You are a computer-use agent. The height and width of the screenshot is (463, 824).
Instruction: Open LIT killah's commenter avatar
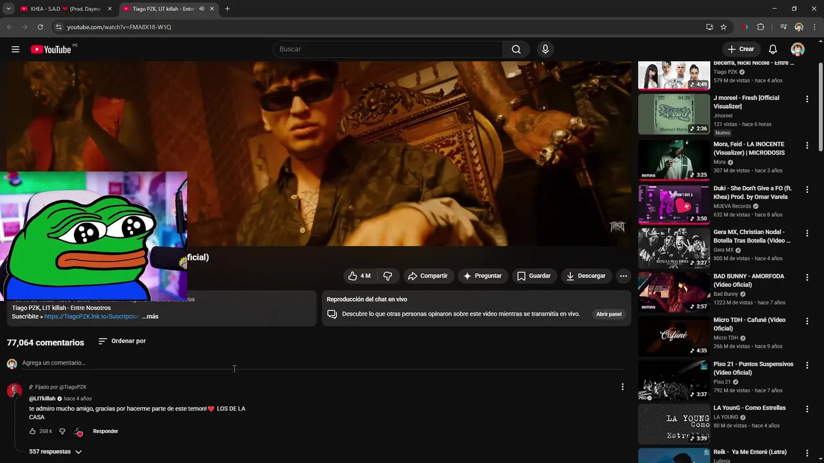(14, 391)
